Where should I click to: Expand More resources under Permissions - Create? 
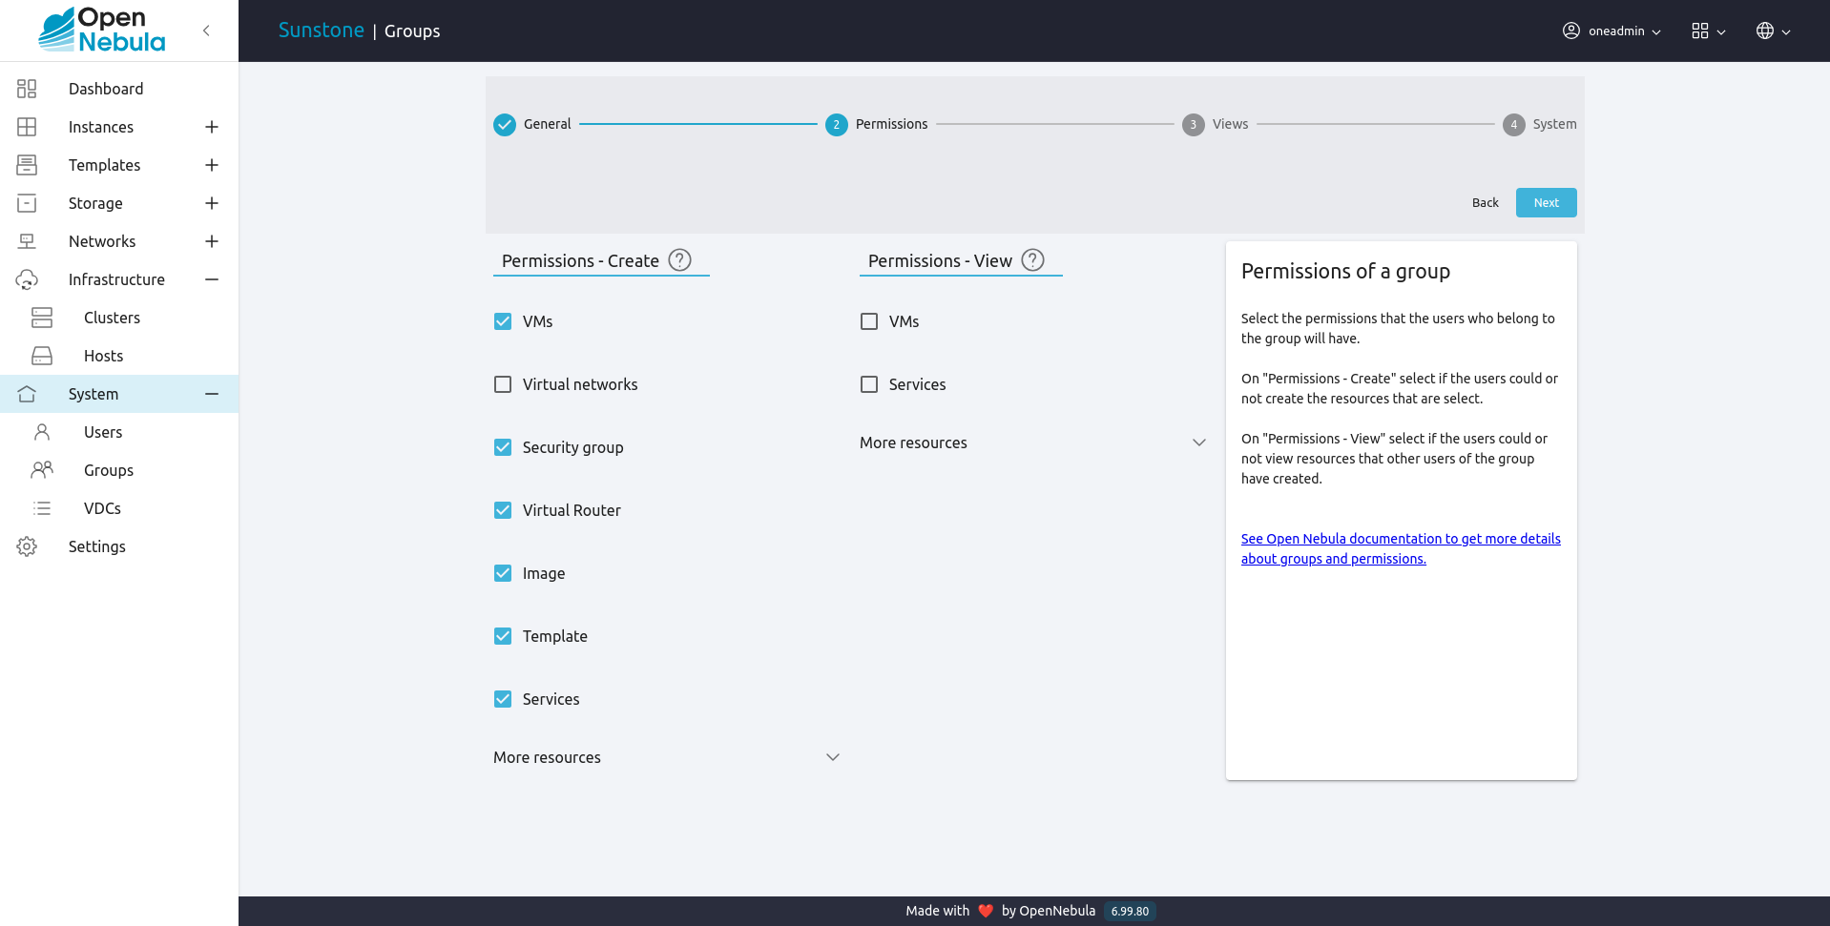pos(667,757)
